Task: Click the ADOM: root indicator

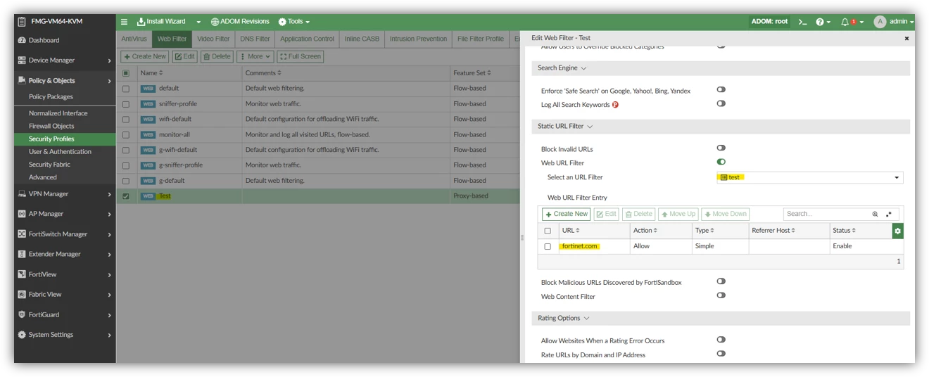Action: coord(769,22)
